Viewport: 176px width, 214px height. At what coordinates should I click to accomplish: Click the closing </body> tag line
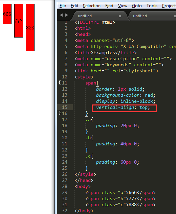tap(84, 211)
